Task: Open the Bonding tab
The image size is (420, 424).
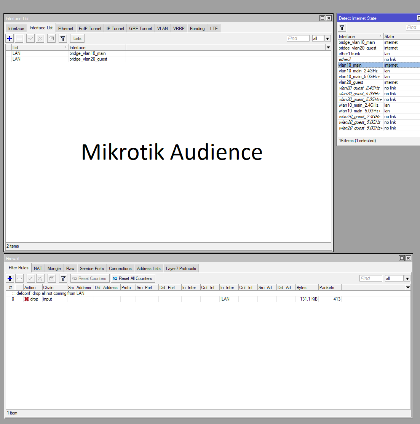Action: [x=197, y=29]
